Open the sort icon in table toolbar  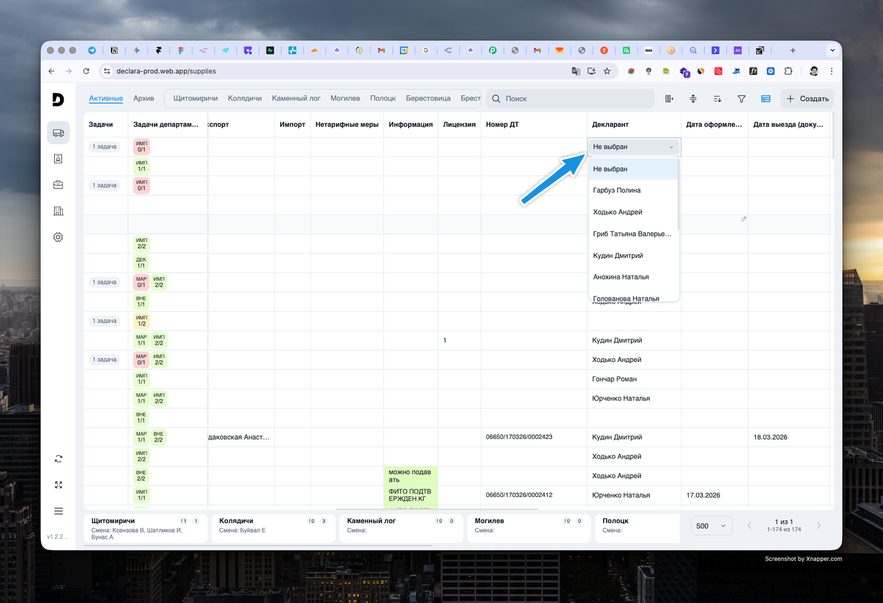(x=717, y=98)
